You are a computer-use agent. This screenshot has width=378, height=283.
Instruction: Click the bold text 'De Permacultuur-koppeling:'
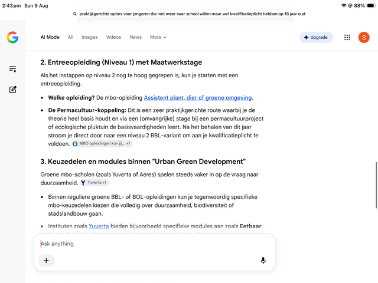pyautogui.click(x=87, y=110)
